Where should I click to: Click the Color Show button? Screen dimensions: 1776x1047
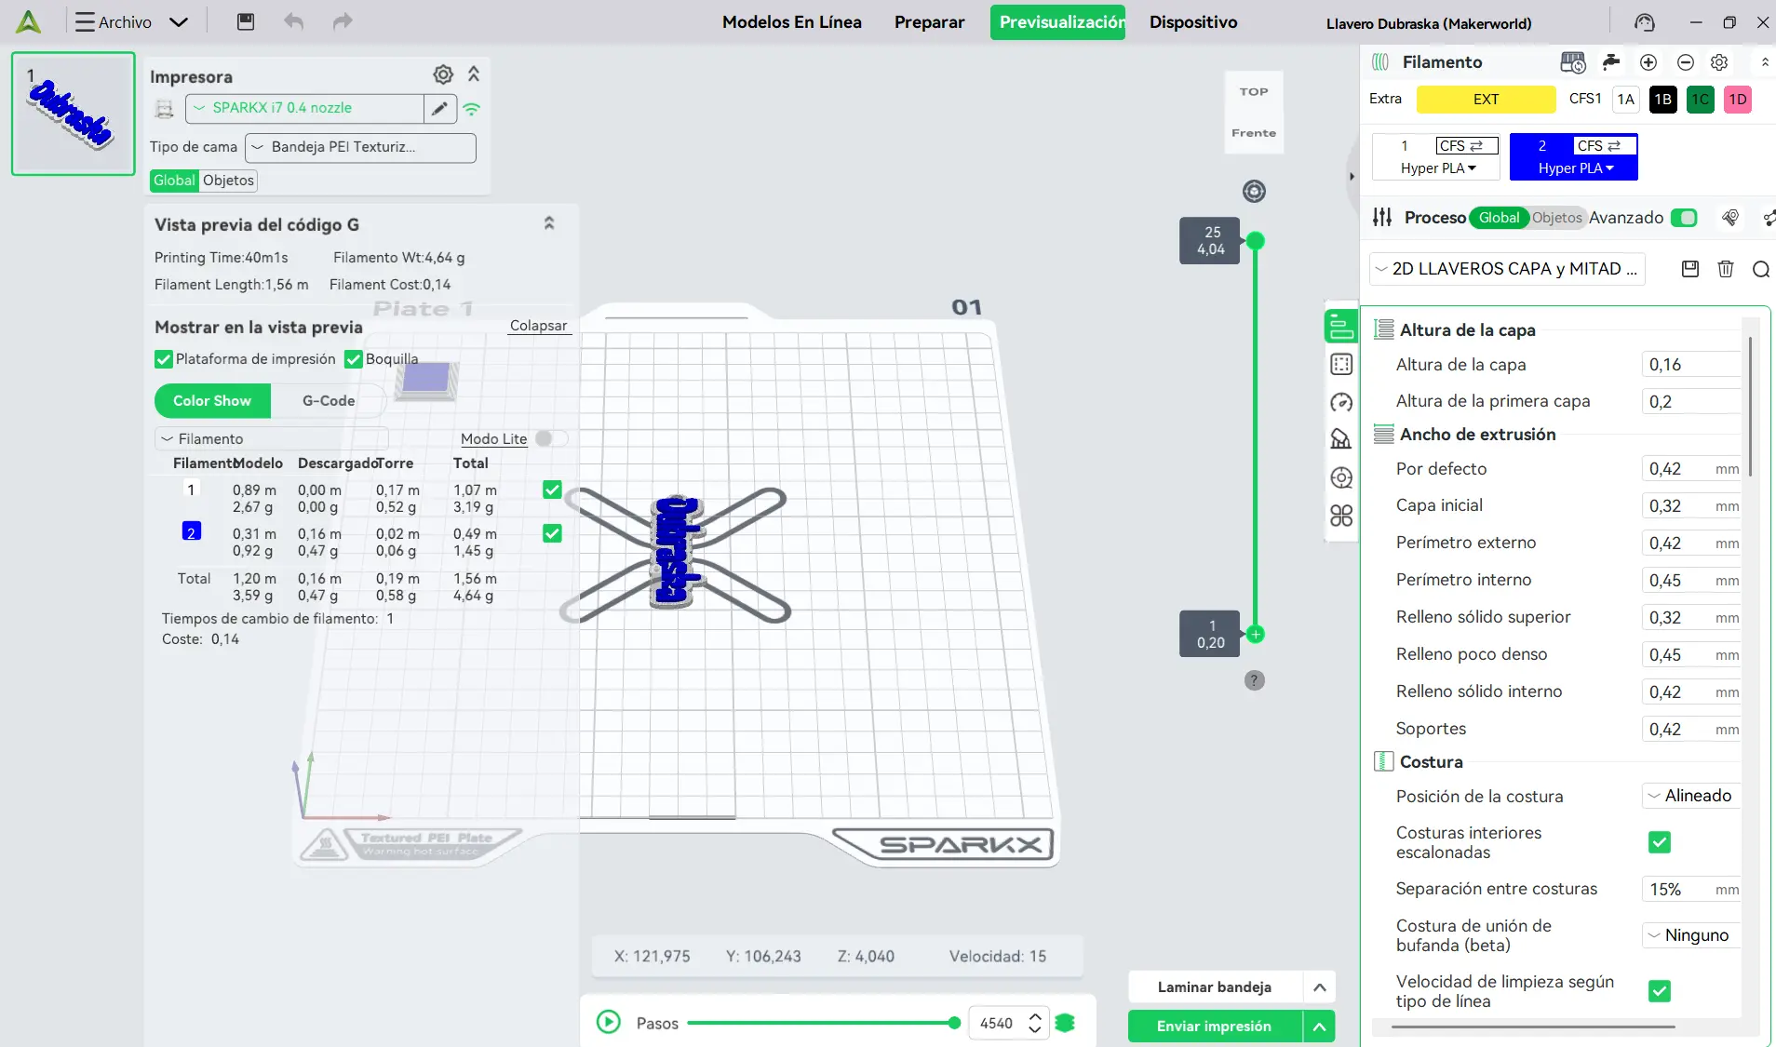(x=212, y=401)
